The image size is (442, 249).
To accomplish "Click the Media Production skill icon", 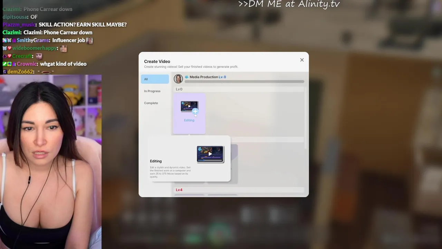I will 186,77.
